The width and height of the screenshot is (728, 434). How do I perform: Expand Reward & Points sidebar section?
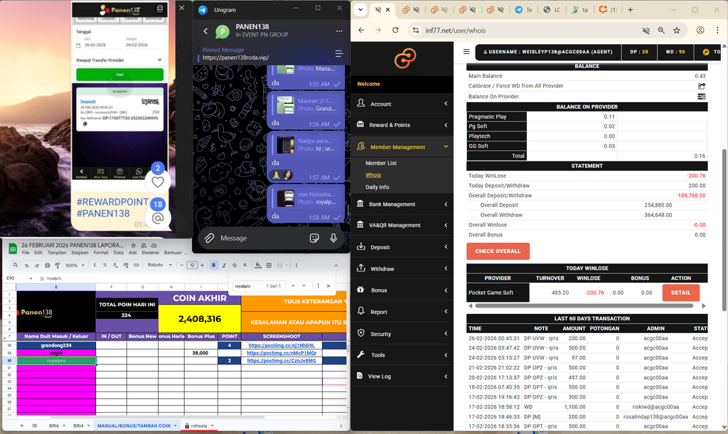tap(402, 125)
